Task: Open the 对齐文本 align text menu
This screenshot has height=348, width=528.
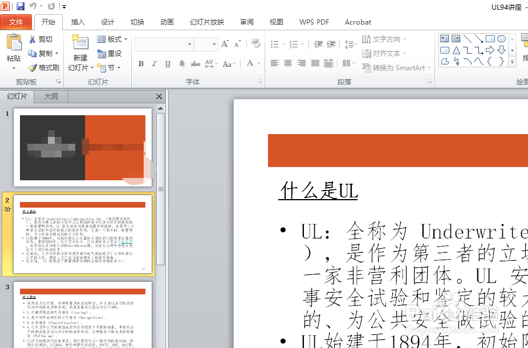Action: click(384, 54)
